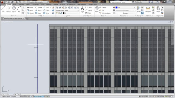Screen dimensions: 175x98
Task: Click the Trim tool
Action: pos(46,7)
